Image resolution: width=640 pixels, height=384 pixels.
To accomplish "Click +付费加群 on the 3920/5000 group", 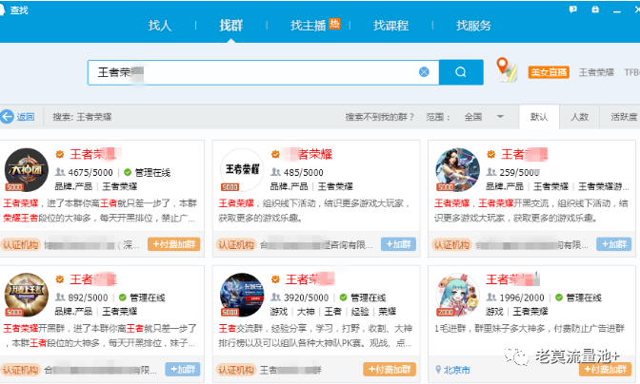I will pos(390,370).
